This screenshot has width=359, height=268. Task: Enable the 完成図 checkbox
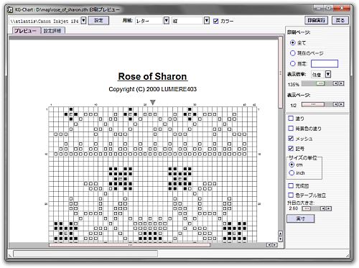pos(291,185)
